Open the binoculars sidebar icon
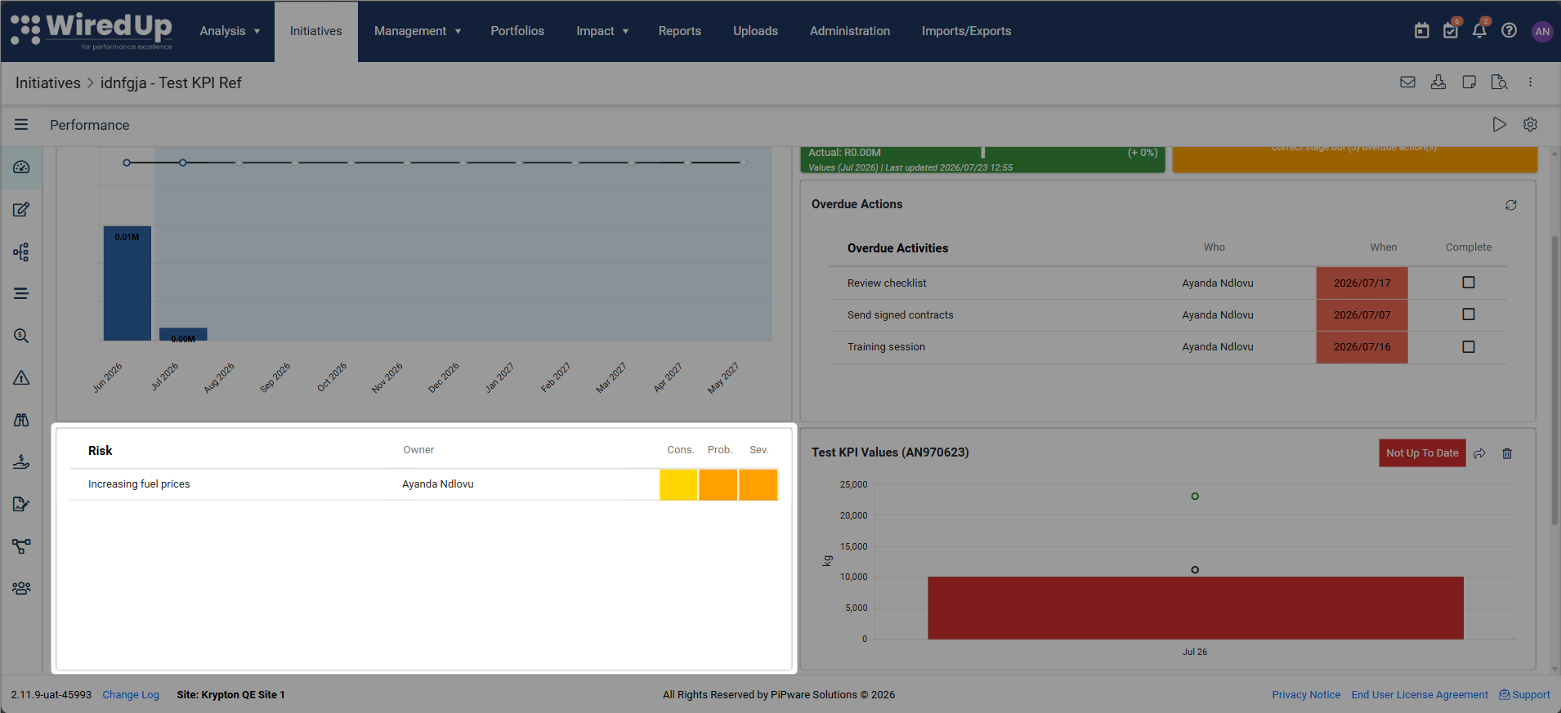 (x=21, y=420)
